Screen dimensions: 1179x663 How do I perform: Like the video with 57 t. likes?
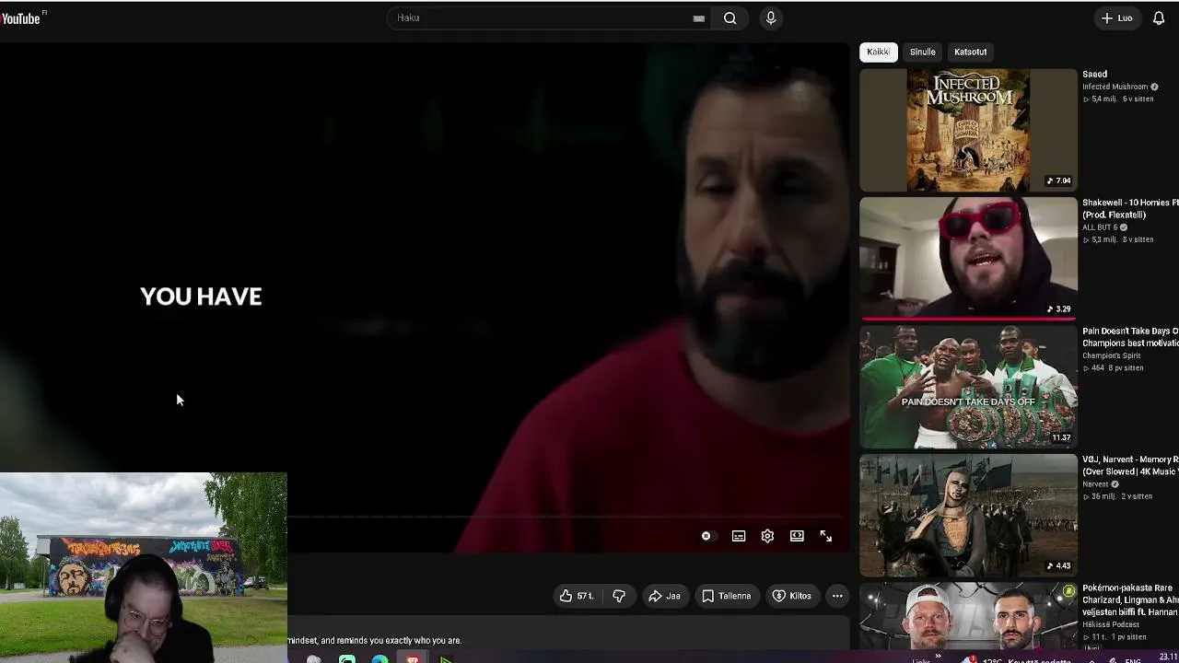click(577, 596)
